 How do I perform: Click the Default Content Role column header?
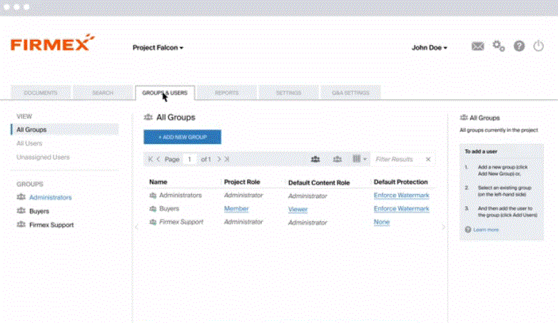[x=319, y=183]
